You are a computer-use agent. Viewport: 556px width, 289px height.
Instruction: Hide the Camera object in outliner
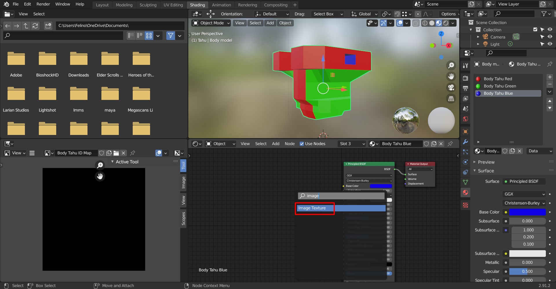[550, 37]
